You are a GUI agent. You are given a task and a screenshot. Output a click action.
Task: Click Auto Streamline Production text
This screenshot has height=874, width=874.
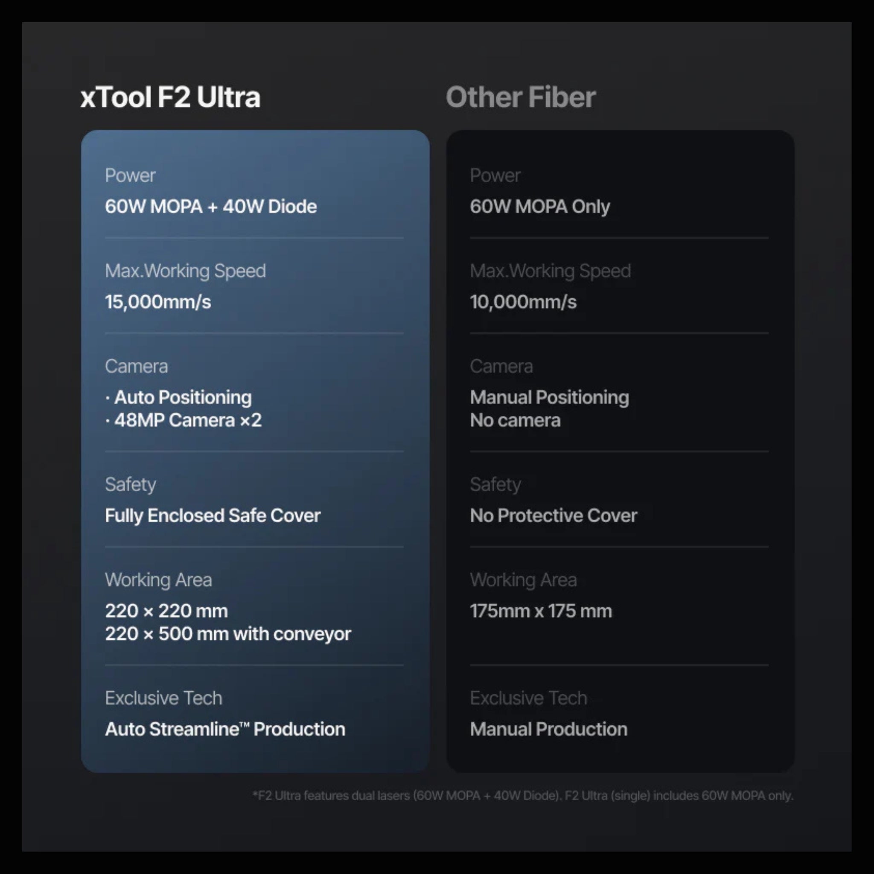[225, 729]
